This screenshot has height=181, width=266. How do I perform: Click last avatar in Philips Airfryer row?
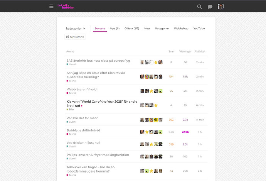click(x=160, y=157)
